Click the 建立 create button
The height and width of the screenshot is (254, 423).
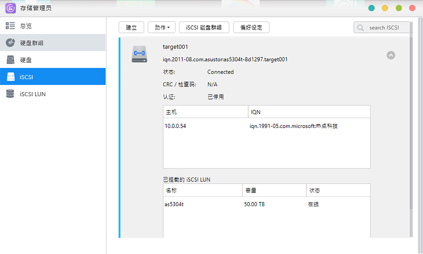tap(132, 28)
